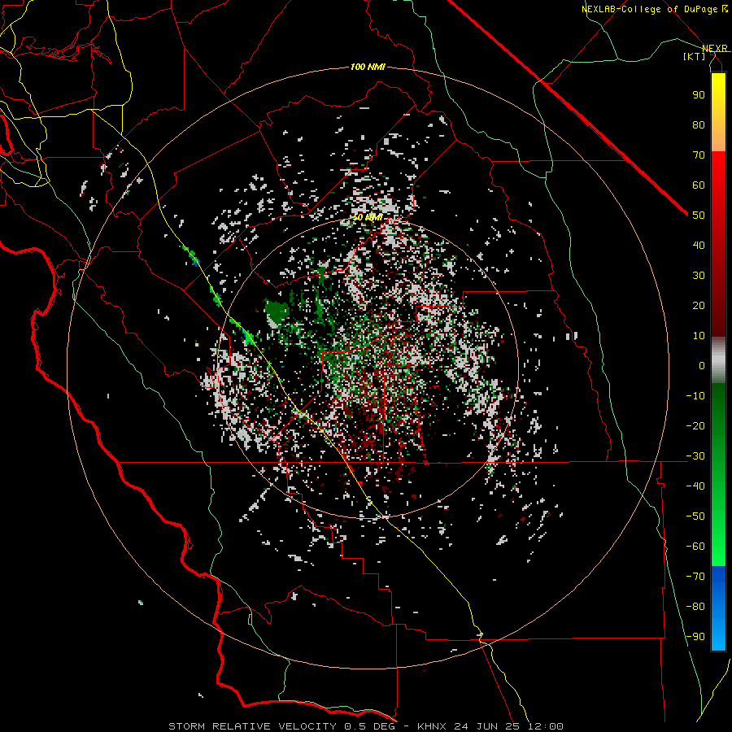Screen dimensions: 732x732
Task: Click the [KT] units label
Action: click(x=694, y=56)
